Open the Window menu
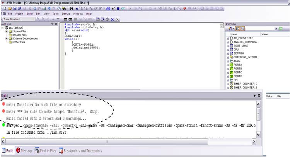This screenshot has height=157, width=290. pyautogui.click(x=78, y=14)
